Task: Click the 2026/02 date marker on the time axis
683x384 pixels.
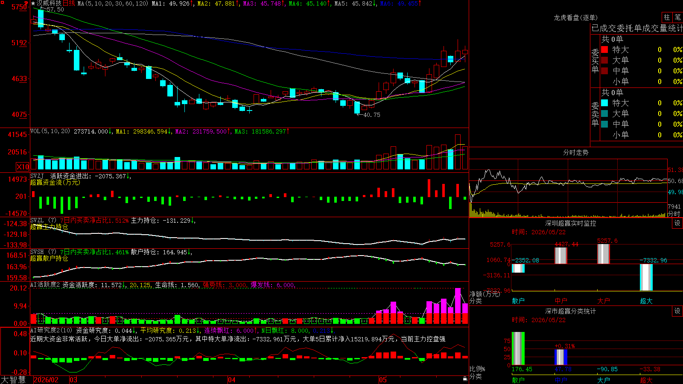Action: [x=46, y=380]
